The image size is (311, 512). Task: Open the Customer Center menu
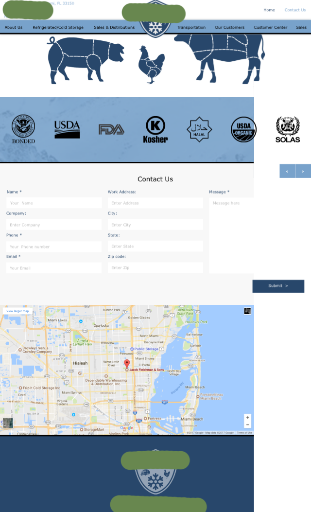click(271, 27)
